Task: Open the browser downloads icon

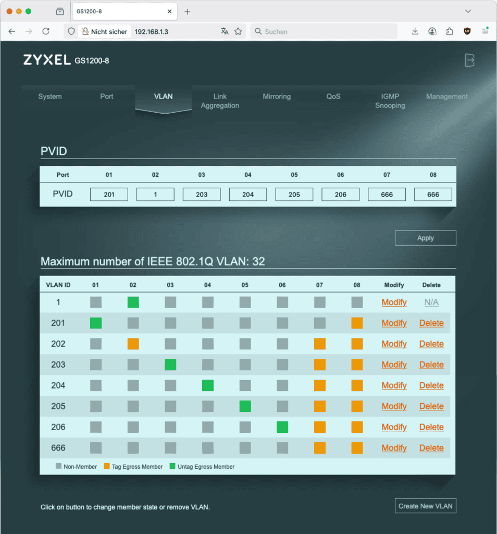Action: pos(415,31)
